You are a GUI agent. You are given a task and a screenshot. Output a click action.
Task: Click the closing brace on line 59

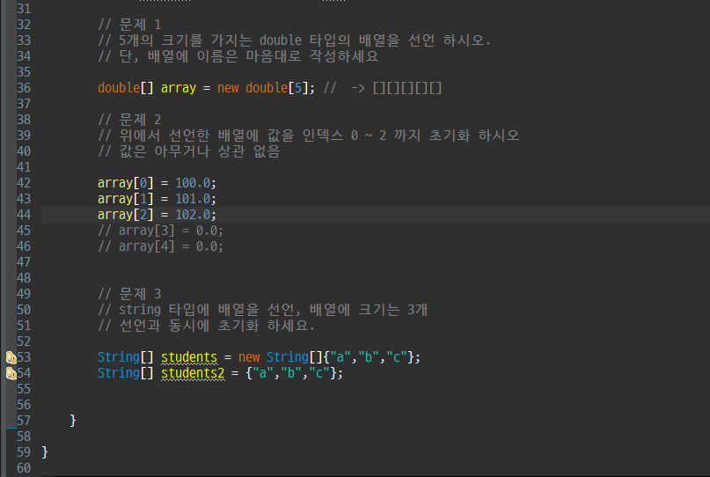pos(44,452)
